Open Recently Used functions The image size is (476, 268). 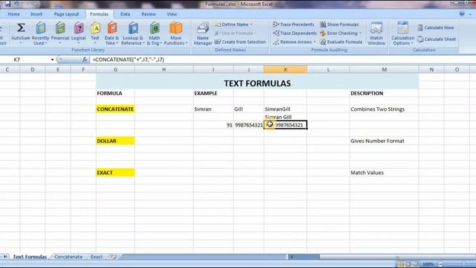click(x=40, y=33)
